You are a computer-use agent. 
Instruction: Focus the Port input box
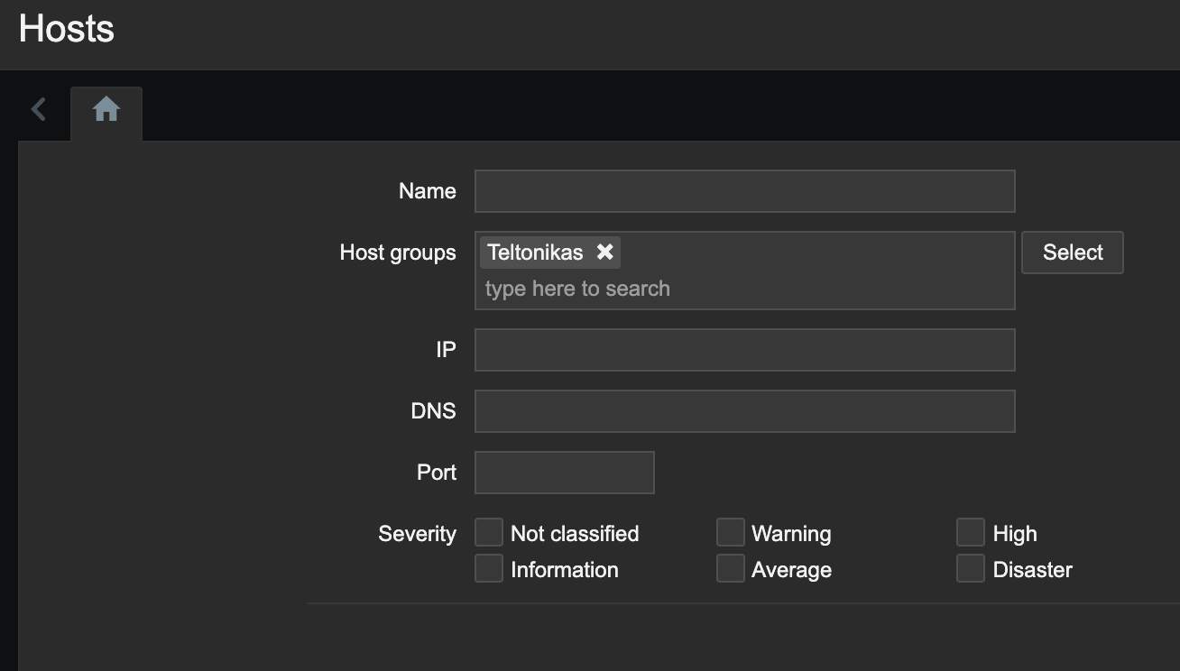tap(564, 473)
